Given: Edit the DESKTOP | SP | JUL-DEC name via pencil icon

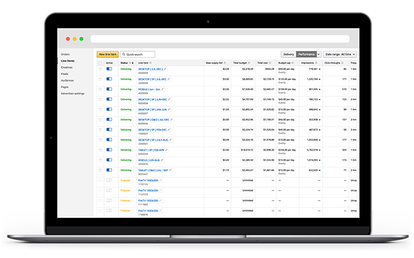Looking at the screenshot, I should tap(168, 79).
